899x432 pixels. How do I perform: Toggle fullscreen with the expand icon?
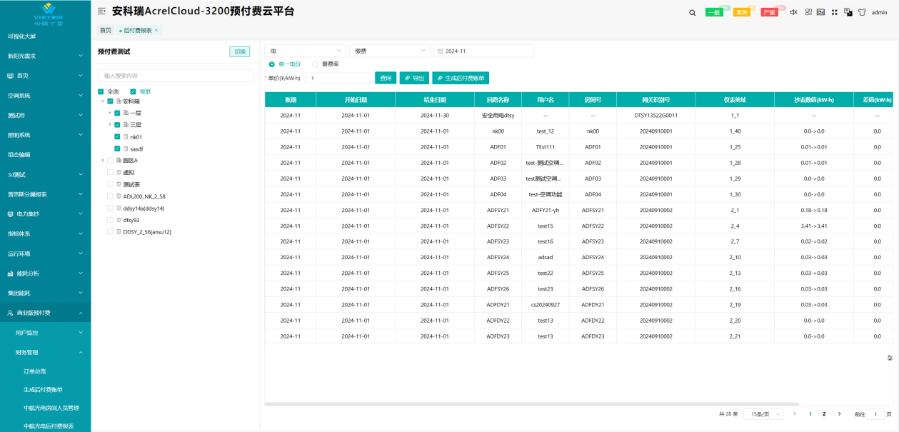pyautogui.click(x=834, y=12)
